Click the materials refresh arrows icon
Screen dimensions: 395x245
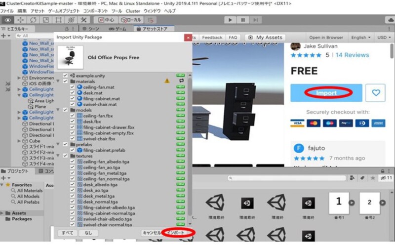tap(181, 81)
